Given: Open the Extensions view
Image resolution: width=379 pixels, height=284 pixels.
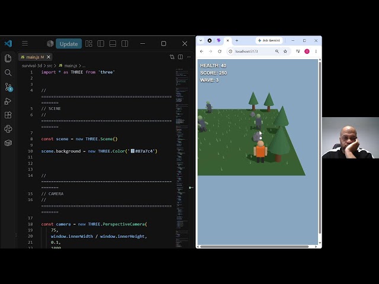Looking at the screenshot, I should pyautogui.click(x=8, y=115).
